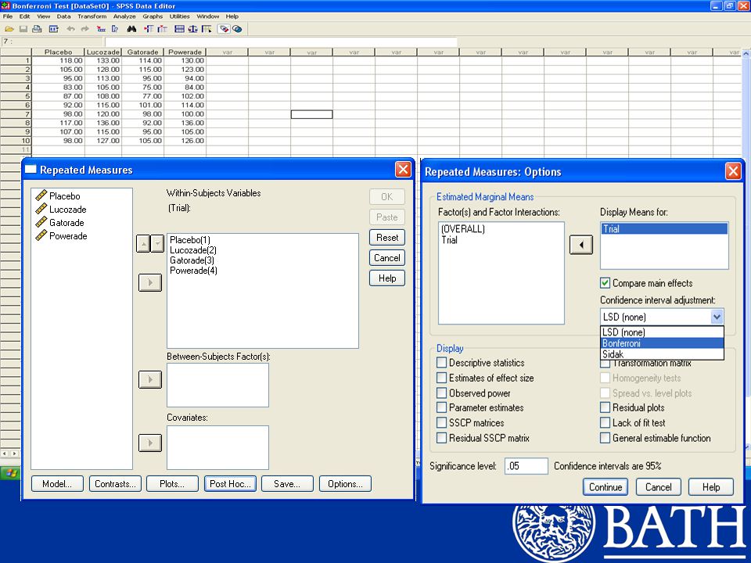The width and height of the screenshot is (751, 563).
Task: Click the Variables info toolbar icon
Action: [x=115, y=29]
